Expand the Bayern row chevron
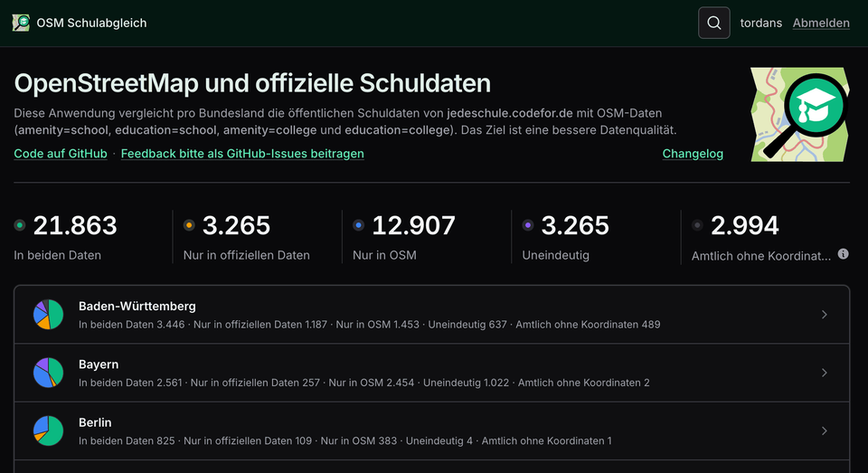 (x=825, y=373)
